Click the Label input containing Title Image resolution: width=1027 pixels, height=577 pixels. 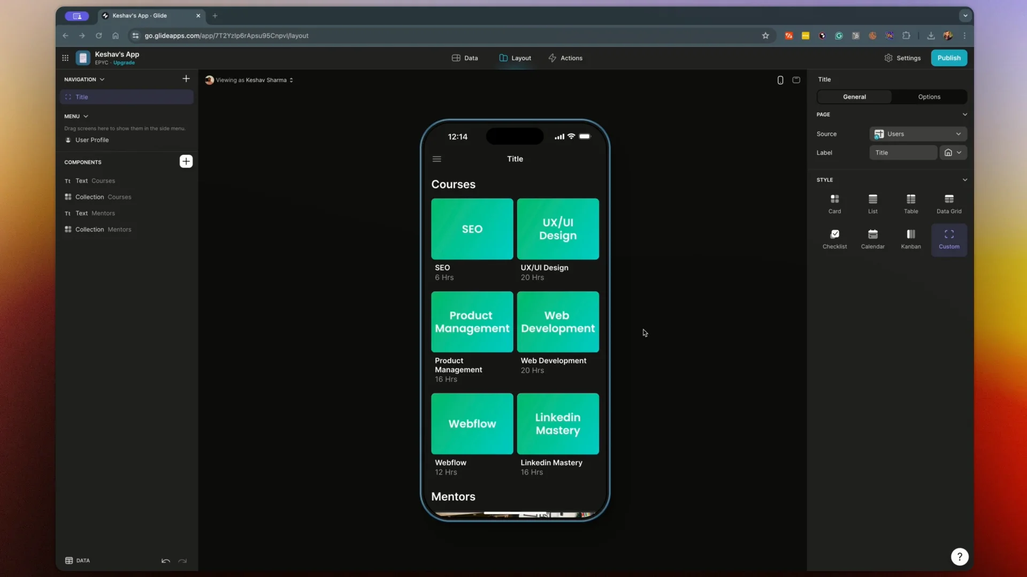click(x=903, y=152)
